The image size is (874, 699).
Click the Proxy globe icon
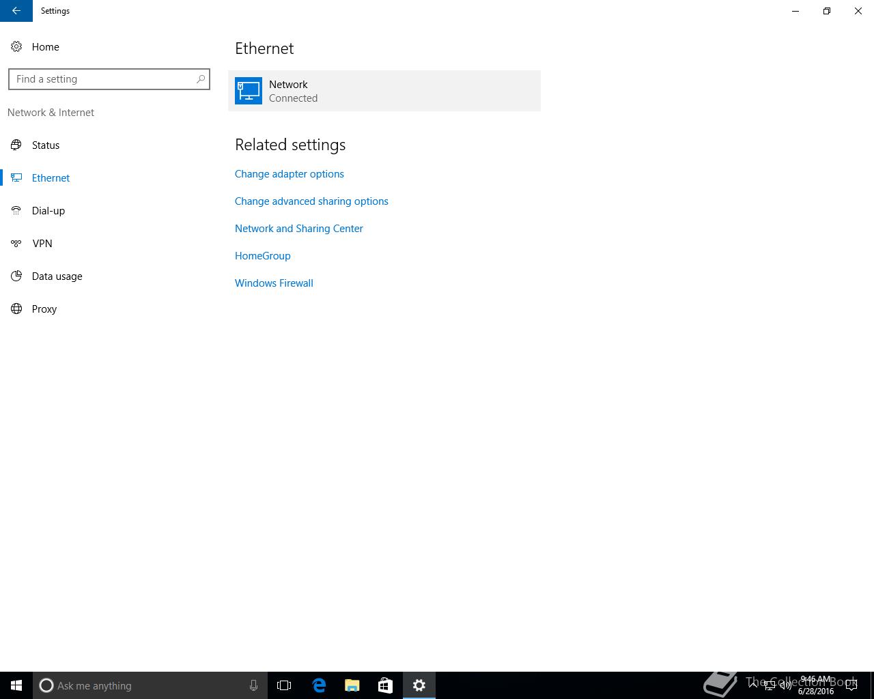coord(16,309)
